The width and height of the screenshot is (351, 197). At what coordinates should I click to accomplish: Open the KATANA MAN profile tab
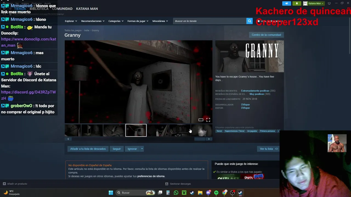(87, 9)
